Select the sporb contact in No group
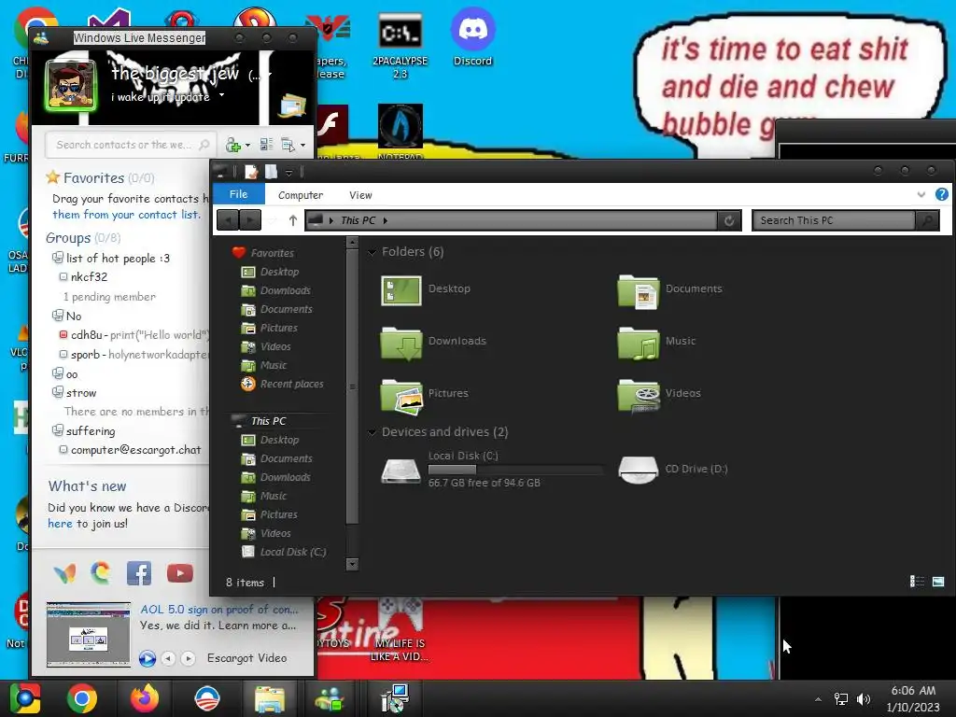 [x=134, y=354]
